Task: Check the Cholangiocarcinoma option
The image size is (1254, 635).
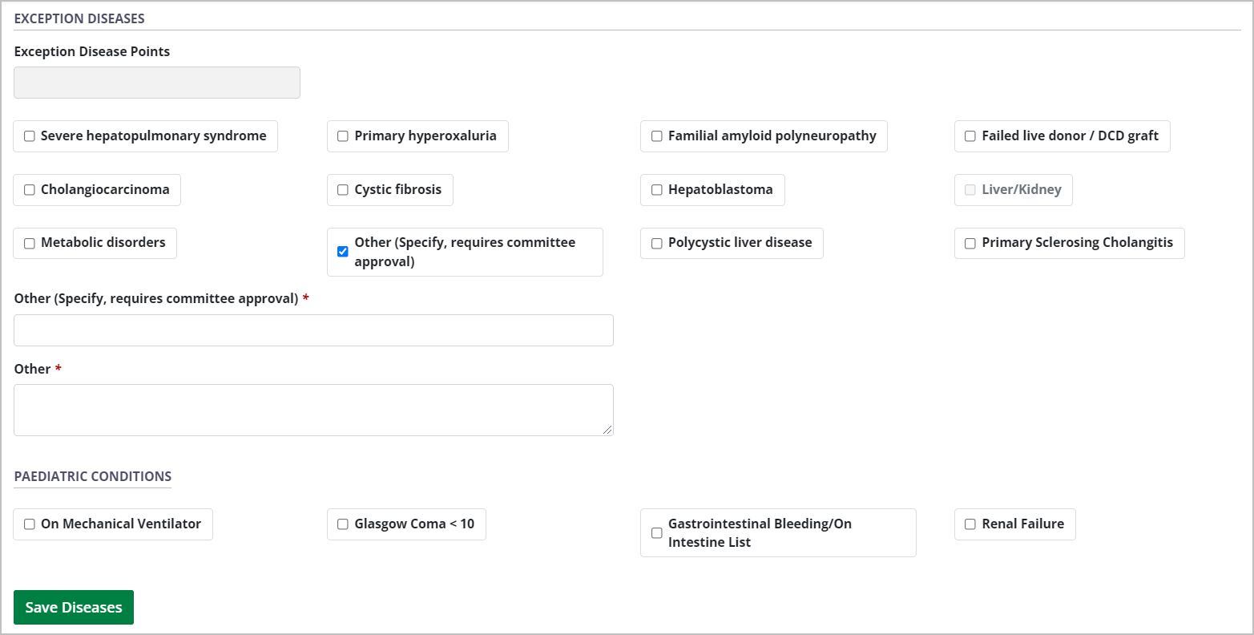Action: coord(29,189)
